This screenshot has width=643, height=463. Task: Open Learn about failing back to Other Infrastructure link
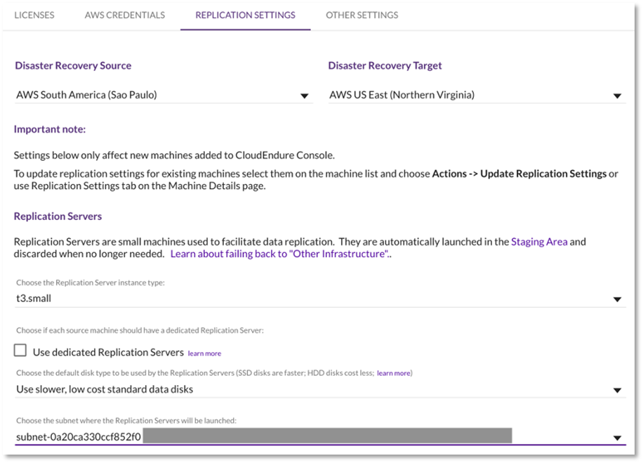279,254
